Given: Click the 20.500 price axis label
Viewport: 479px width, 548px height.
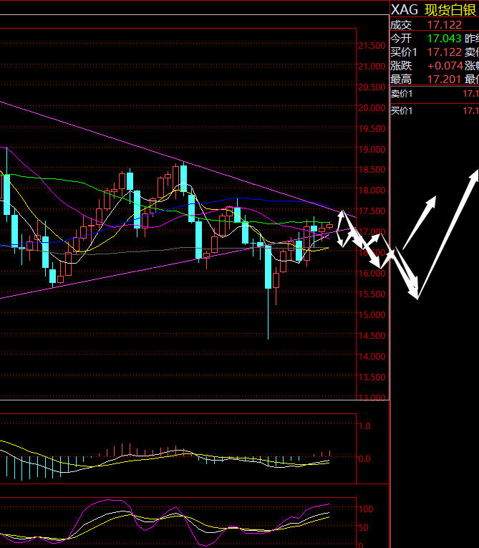Looking at the screenshot, I should [x=372, y=87].
